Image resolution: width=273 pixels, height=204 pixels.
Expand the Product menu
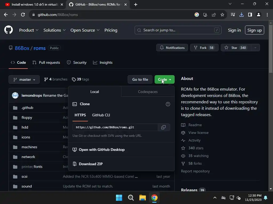click(x=29, y=30)
